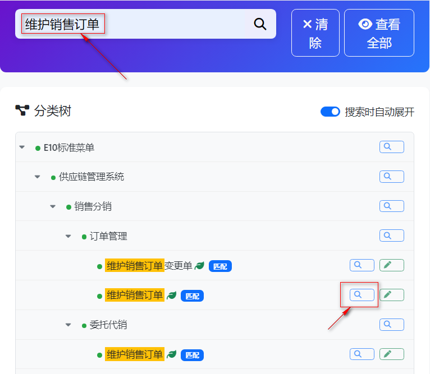Image resolution: width=430 pixels, height=374 pixels.
Task: Collapse the E10标准菜单 node
Action: (22, 147)
